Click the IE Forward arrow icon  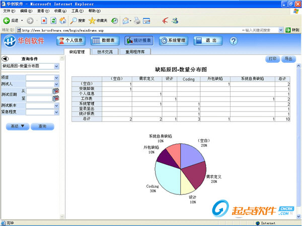[x=30, y=21]
